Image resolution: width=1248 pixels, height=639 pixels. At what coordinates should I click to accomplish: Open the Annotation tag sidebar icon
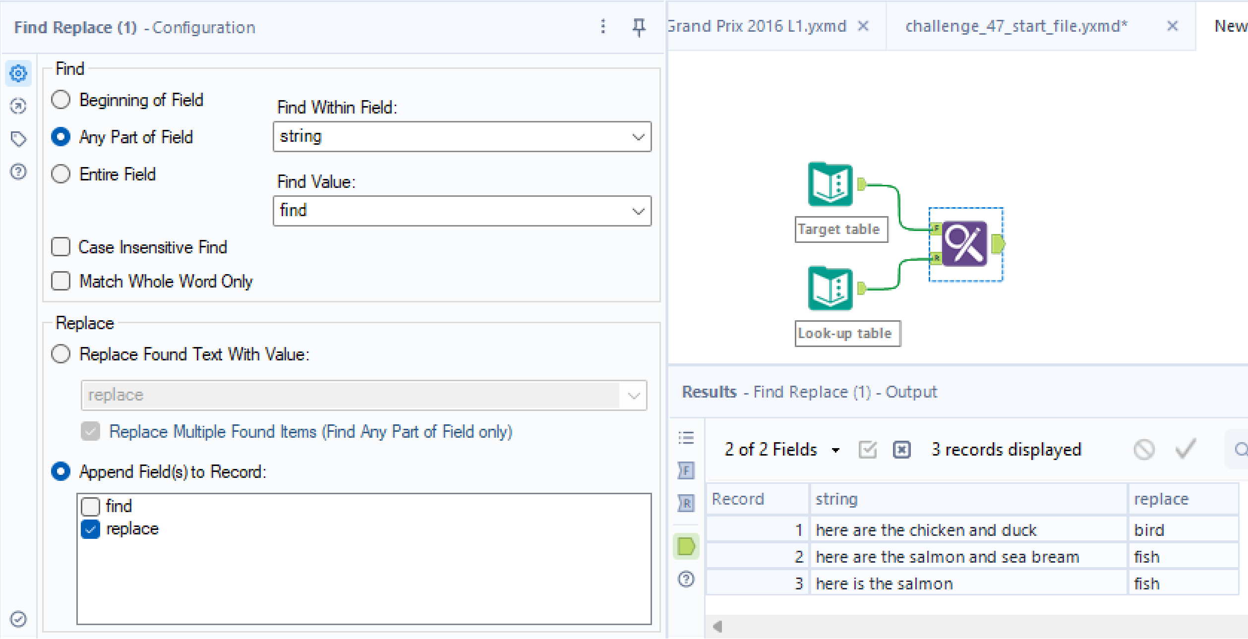18,139
